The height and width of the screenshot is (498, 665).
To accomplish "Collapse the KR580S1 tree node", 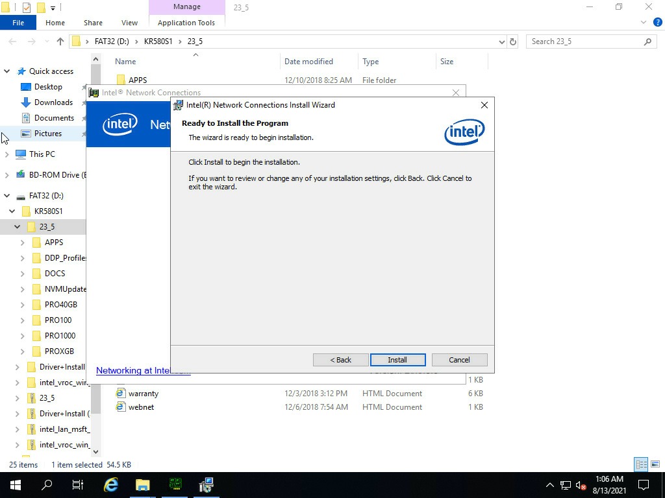I will click(x=12, y=211).
